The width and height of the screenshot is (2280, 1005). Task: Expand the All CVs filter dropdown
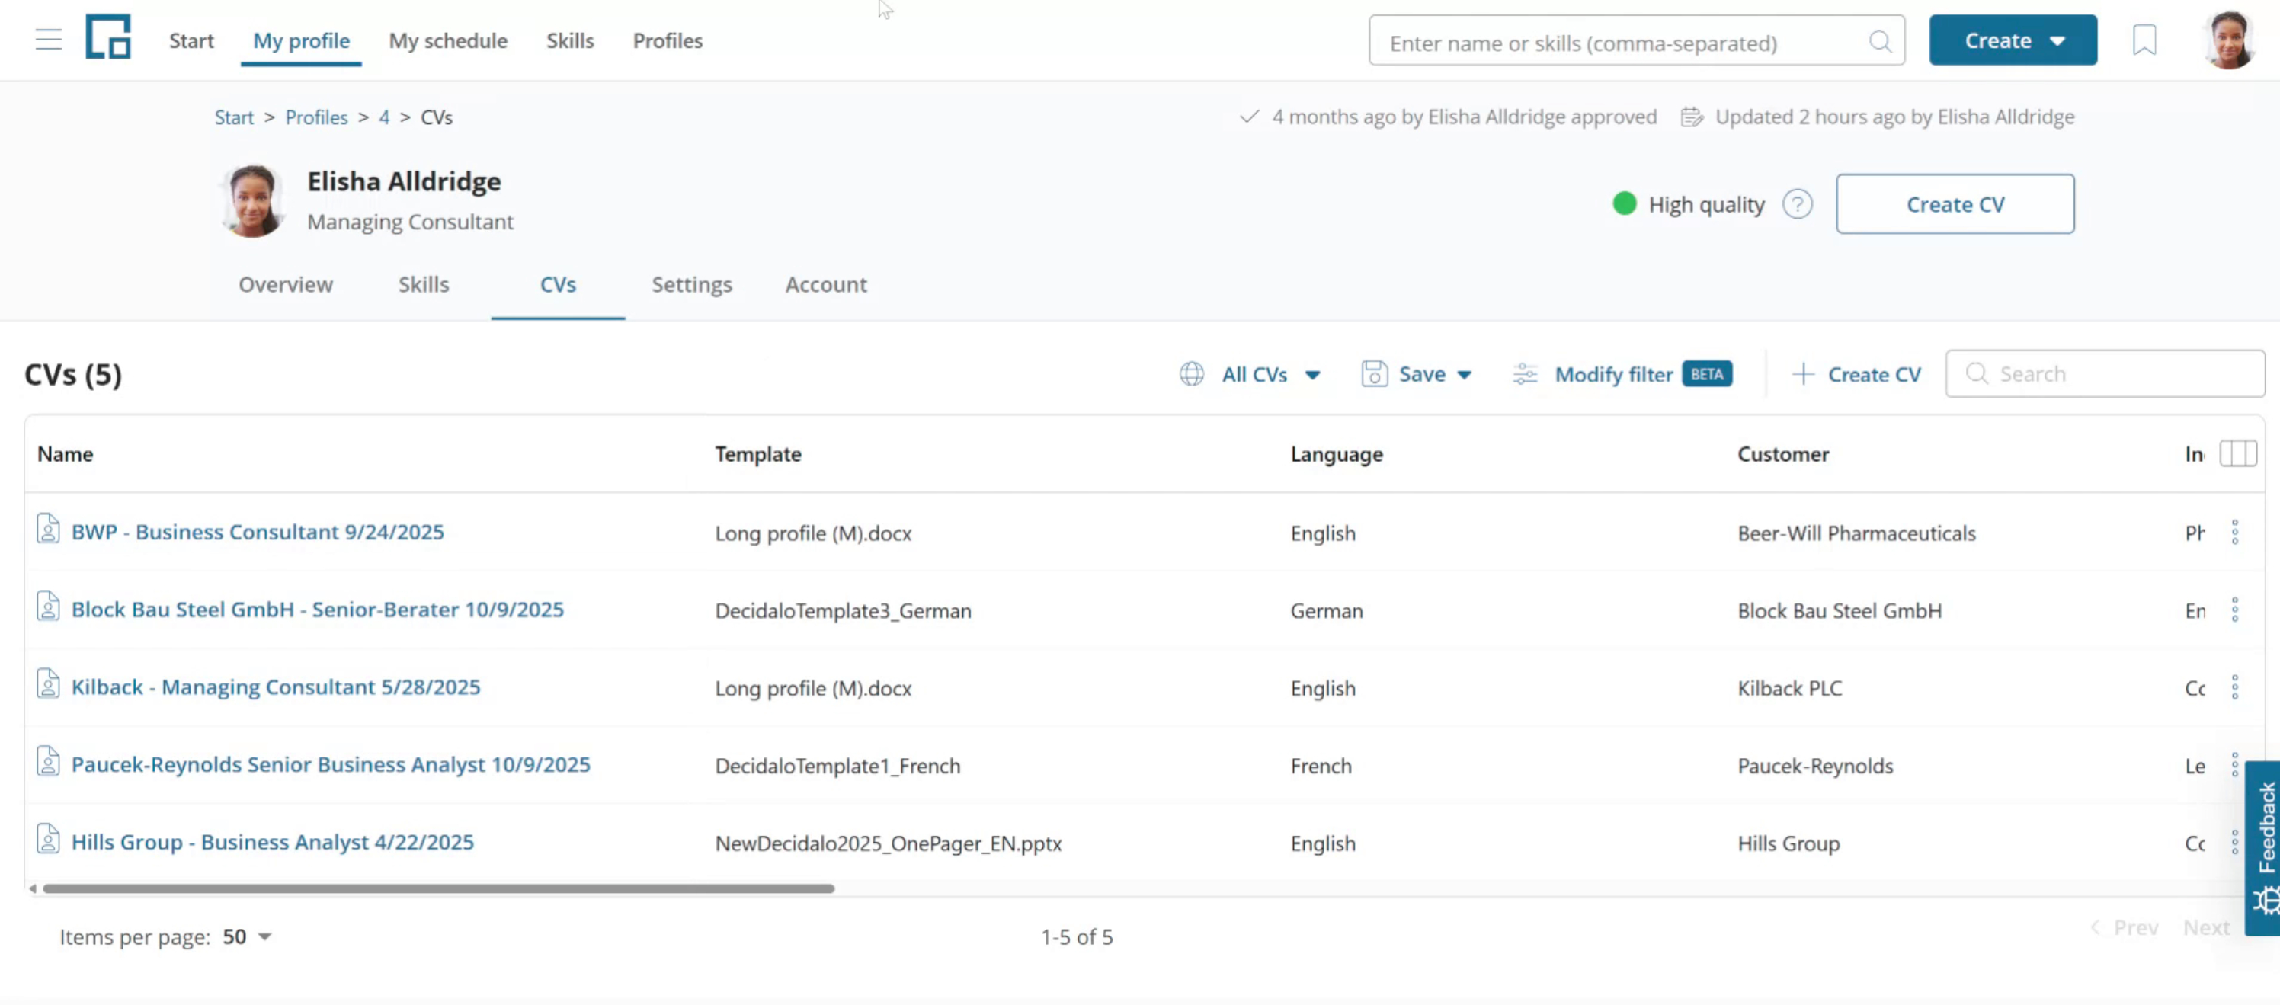(1250, 374)
